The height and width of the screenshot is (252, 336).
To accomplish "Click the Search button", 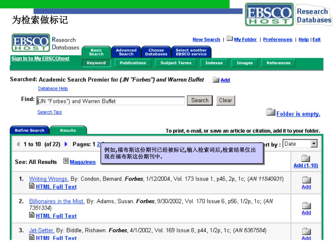I will click(200, 100).
